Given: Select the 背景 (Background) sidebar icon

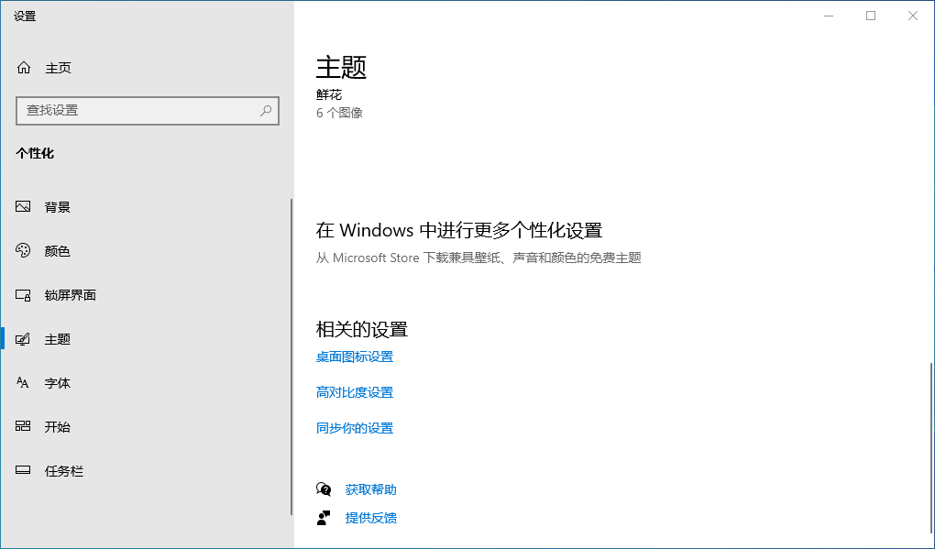Looking at the screenshot, I should tap(23, 206).
